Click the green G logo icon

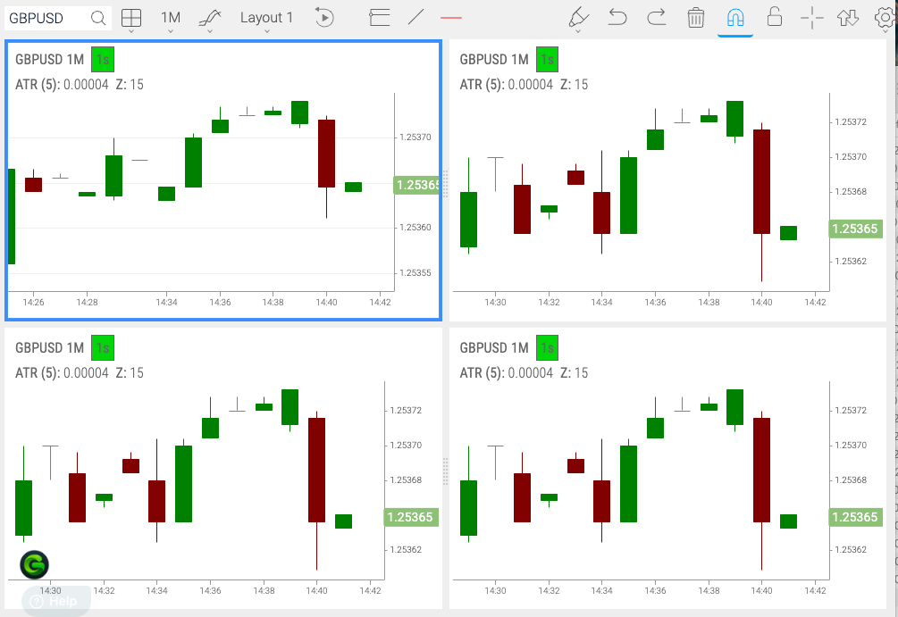tap(34, 565)
